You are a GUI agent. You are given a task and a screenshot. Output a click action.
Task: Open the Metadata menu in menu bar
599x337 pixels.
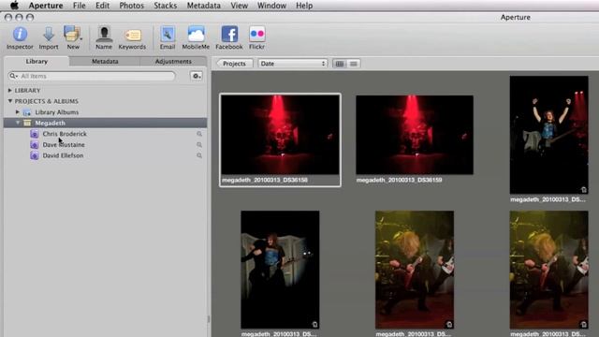pos(204,6)
